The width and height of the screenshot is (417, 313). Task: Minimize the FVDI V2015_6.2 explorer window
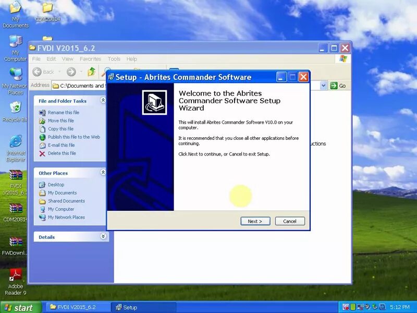(x=323, y=48)
